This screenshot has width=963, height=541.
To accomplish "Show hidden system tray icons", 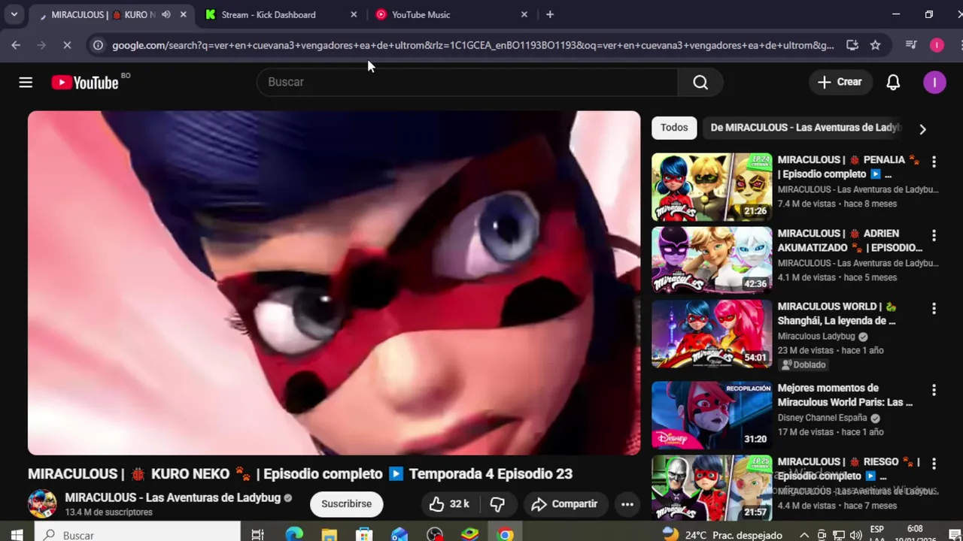I will point(804,535).
